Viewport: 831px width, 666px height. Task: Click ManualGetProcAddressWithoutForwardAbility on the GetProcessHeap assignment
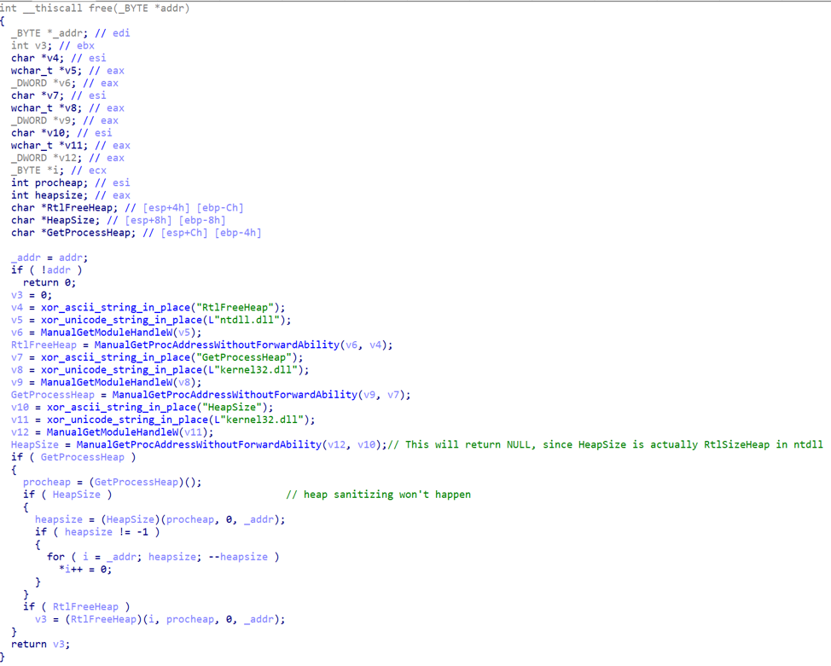(x=235, y=395)
